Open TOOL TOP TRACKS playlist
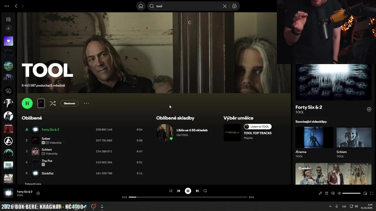The image size is (376, 211). [258, 133]
